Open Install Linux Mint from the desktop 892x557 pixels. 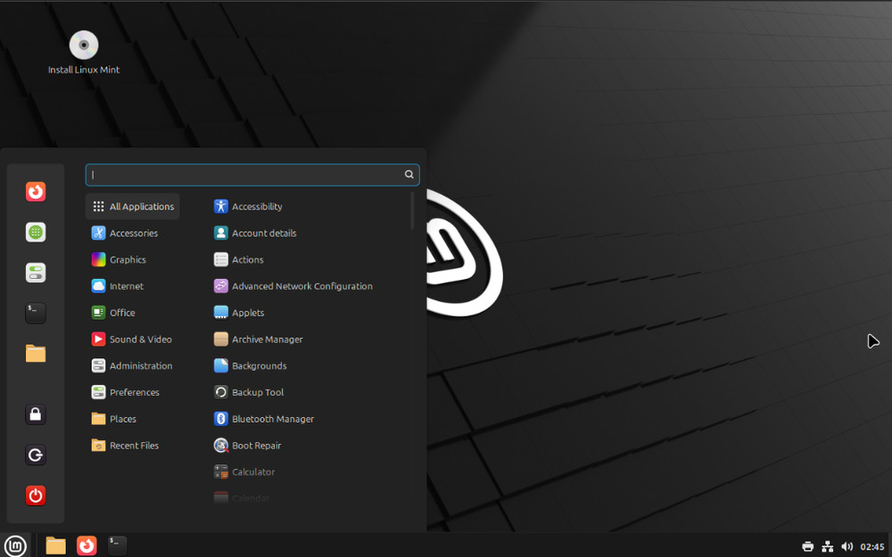point(83,45)
